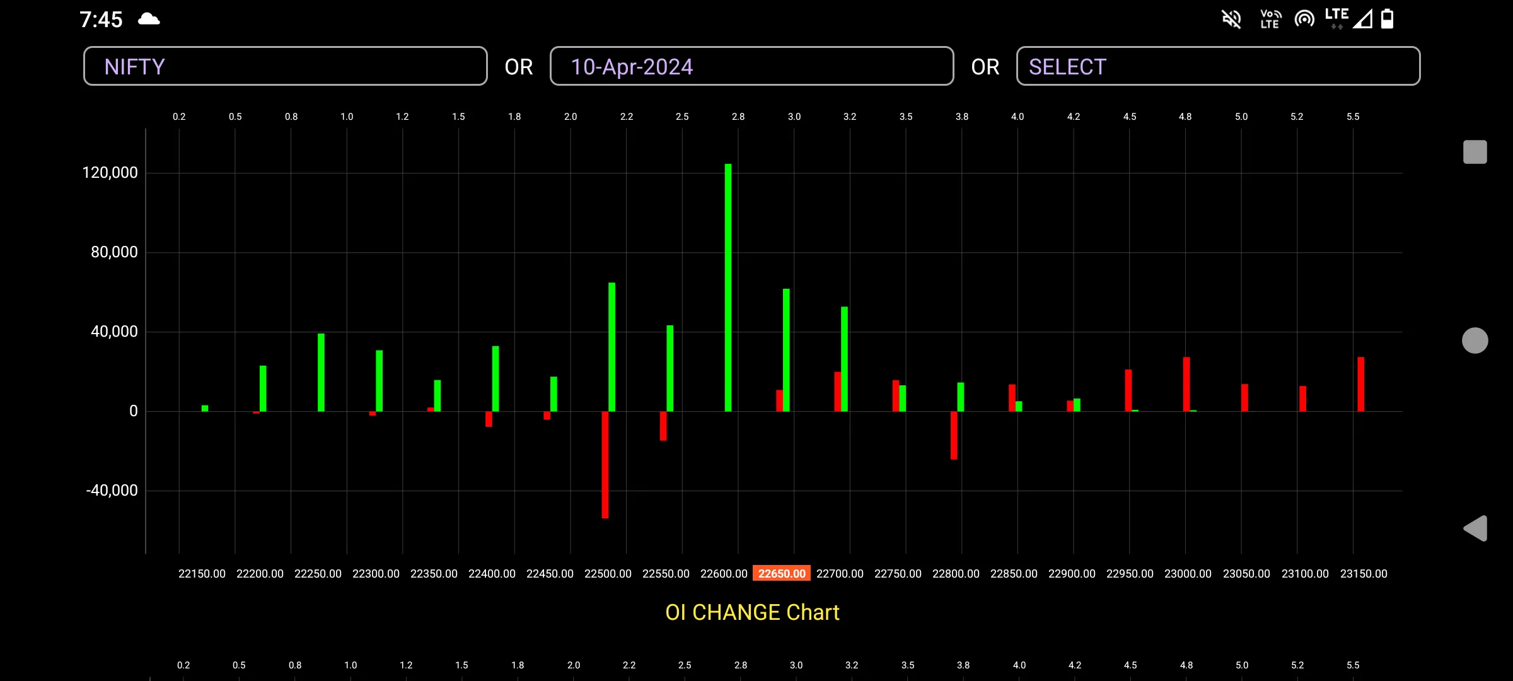1513x681 pixels.
Task: Select the 23050.00 strike label
Action: 1246,574
